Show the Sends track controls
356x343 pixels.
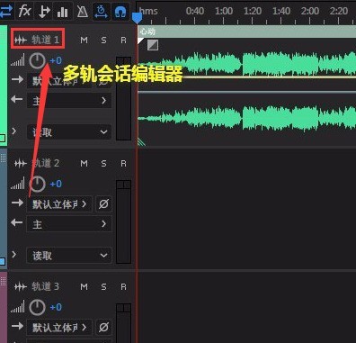pyautogui.click(x=44, y=11)
